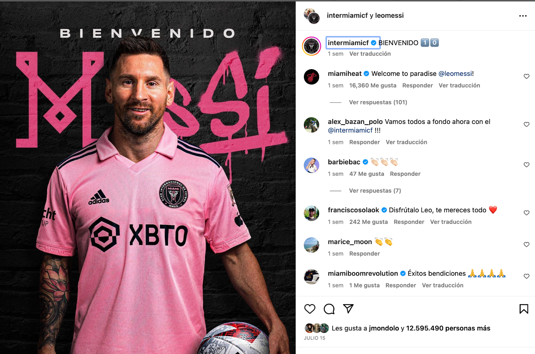The image size is (535, 354).
Task: View 16,360 Me gusta on miamiheat comment
Action: click(x=372, y=85)
